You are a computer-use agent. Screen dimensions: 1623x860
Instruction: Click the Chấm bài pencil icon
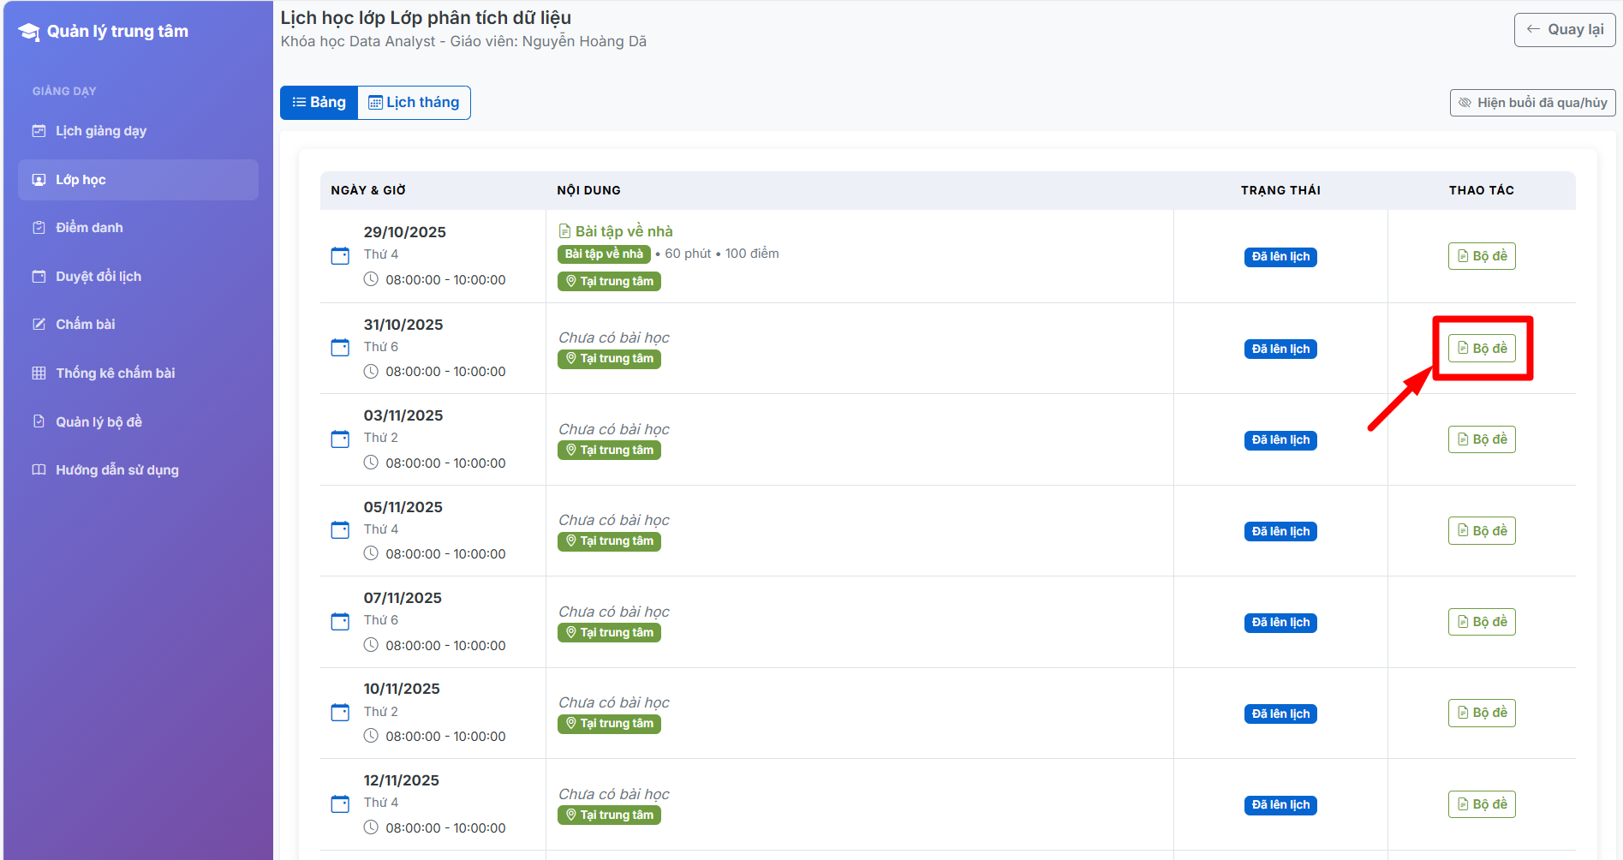39,325
